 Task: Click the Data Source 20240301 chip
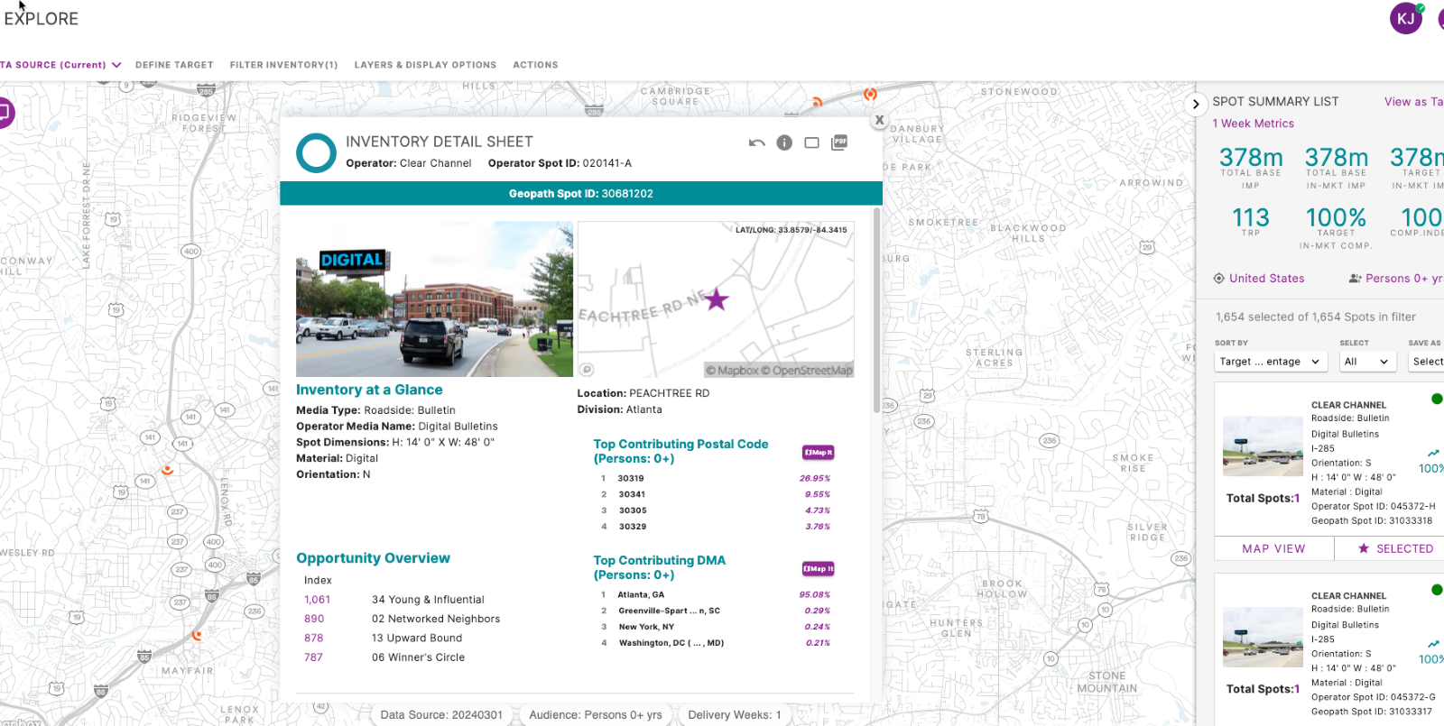[x=441, y=715]
